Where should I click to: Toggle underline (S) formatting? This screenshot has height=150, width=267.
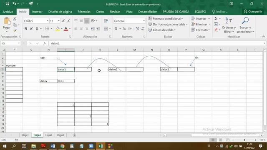37,29
